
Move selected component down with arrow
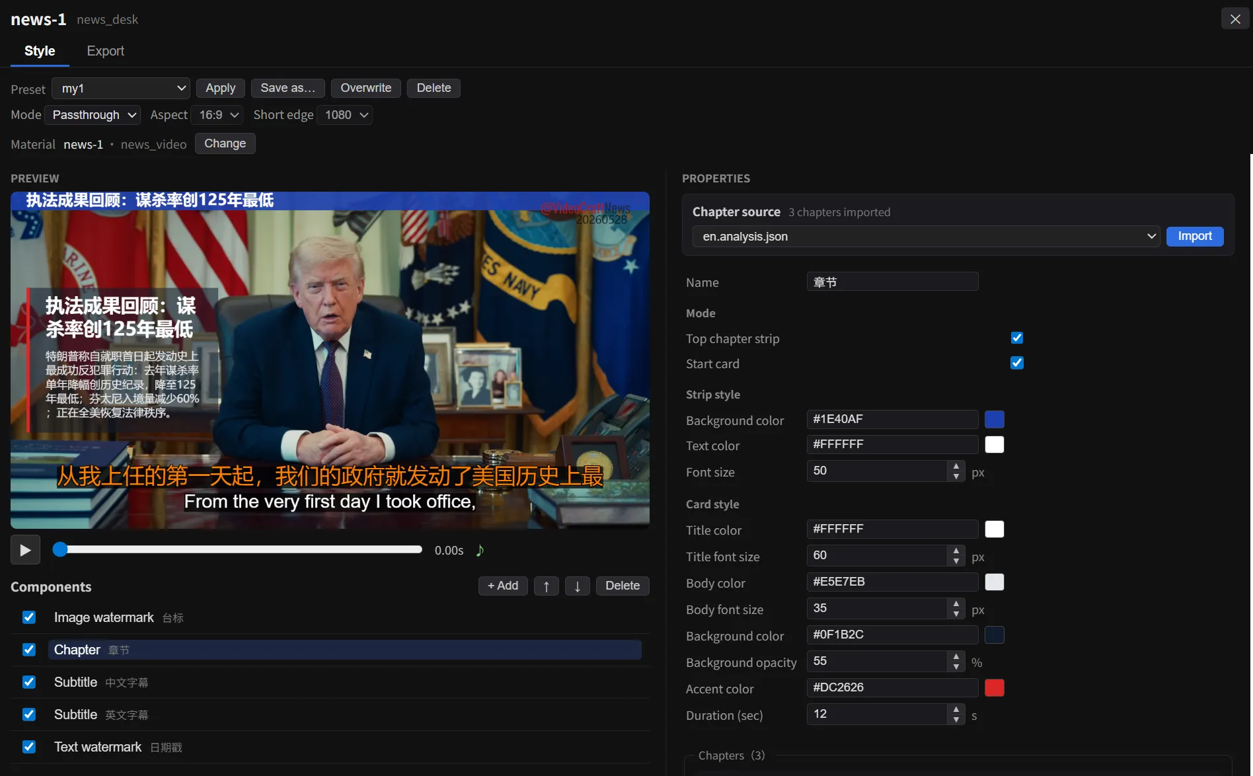pyautogui.click(x=578, y=586)
